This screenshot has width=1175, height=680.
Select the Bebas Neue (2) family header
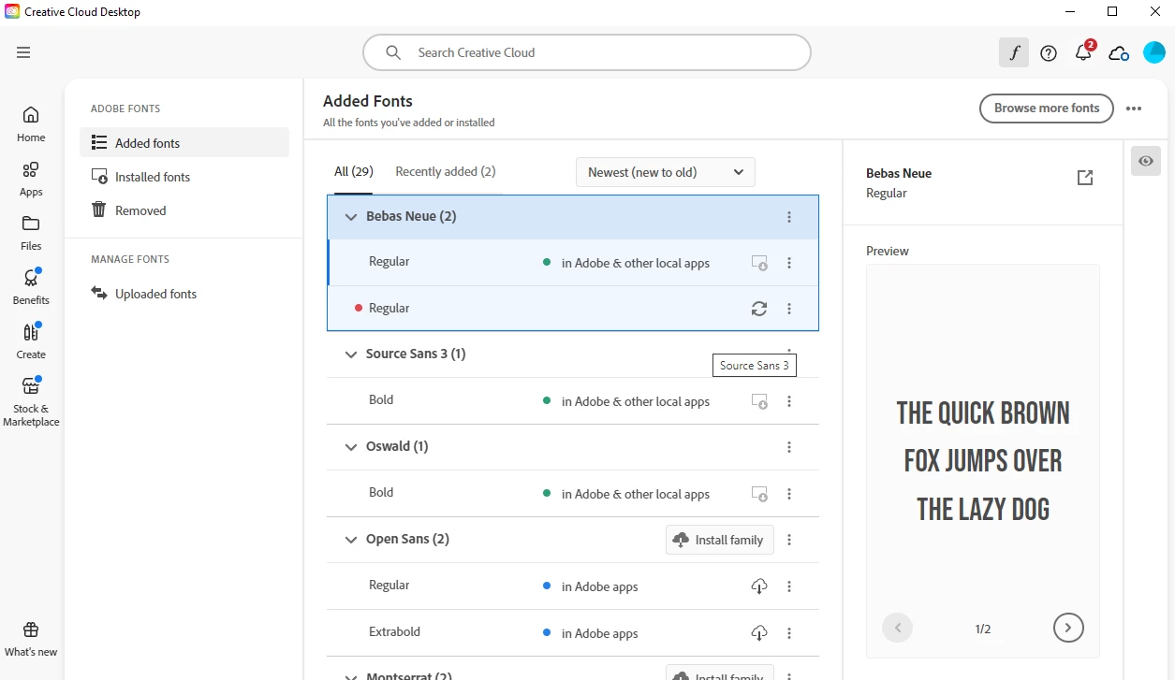[573, 217]
